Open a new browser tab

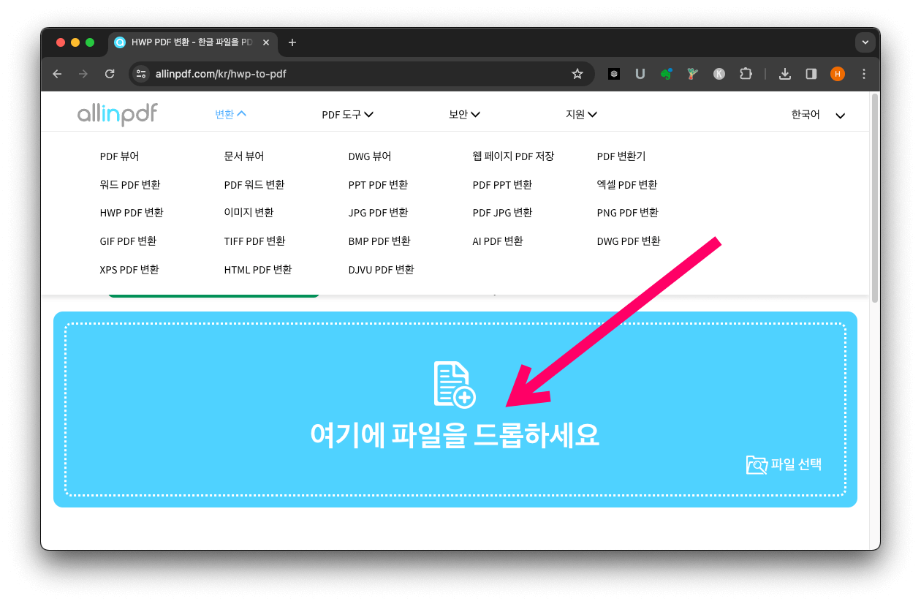(x=292, y=42)
